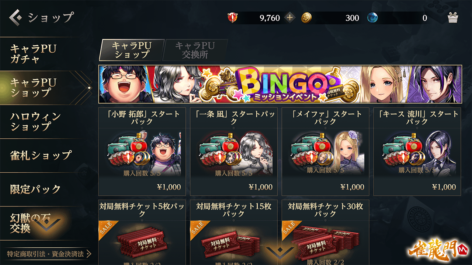Click the red gem currency icon
The width and height of the screenshot is (472, 265).
pos(233,18)
